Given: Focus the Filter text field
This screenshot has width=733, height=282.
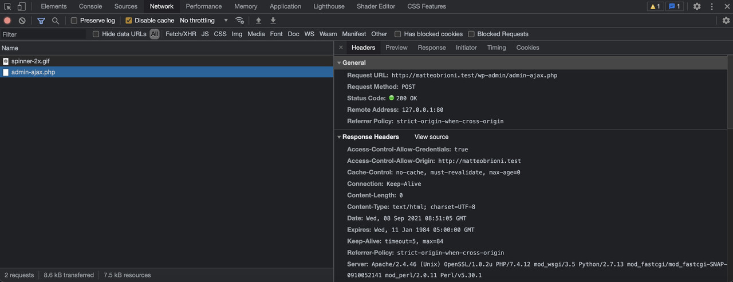Looking at the screenshot, I should 44,34.
